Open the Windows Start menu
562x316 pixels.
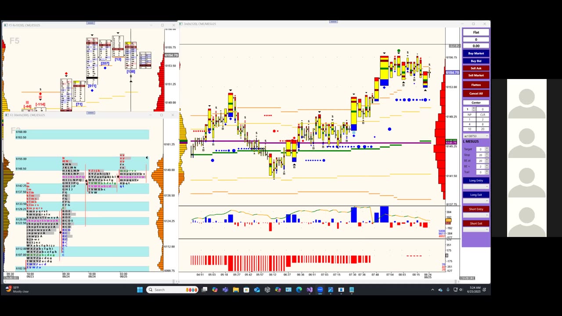[x=140, y=290]
